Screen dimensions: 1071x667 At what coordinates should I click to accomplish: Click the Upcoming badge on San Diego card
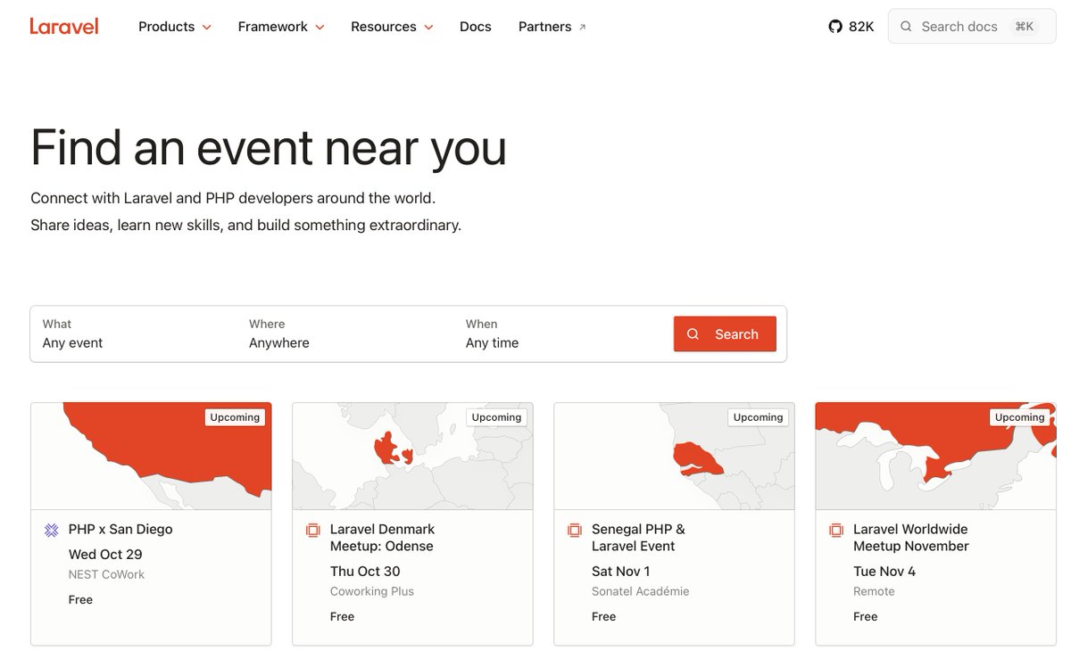(x=235, y=417)
